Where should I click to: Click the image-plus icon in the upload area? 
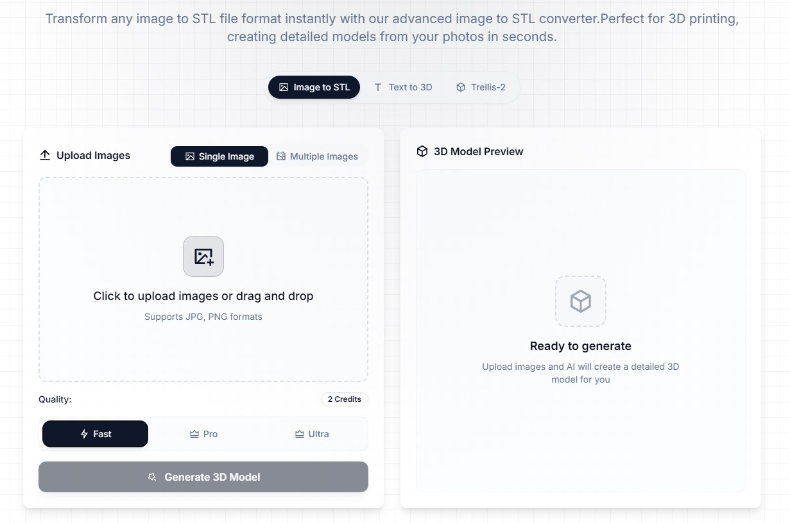(x=203, y=256)
